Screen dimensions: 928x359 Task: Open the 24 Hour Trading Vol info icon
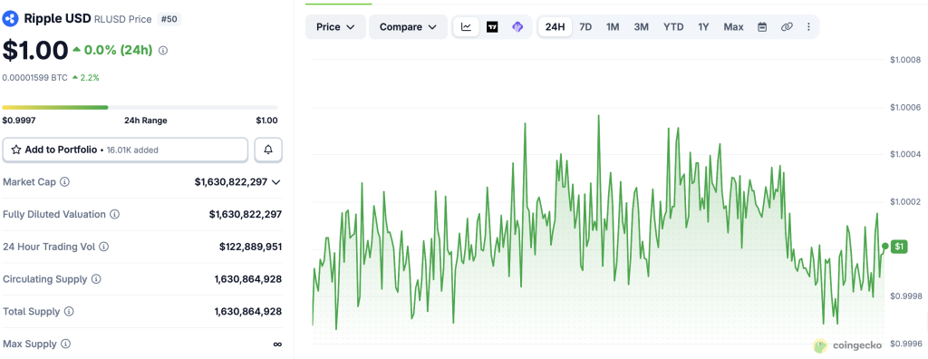tap(104, 247)
